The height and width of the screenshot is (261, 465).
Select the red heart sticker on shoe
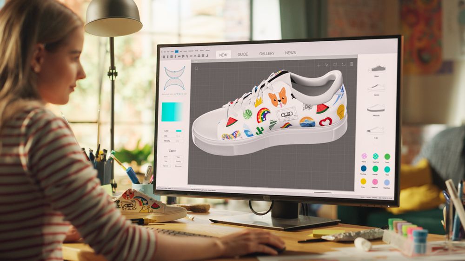pyautogui.click(x=325, y=121)
